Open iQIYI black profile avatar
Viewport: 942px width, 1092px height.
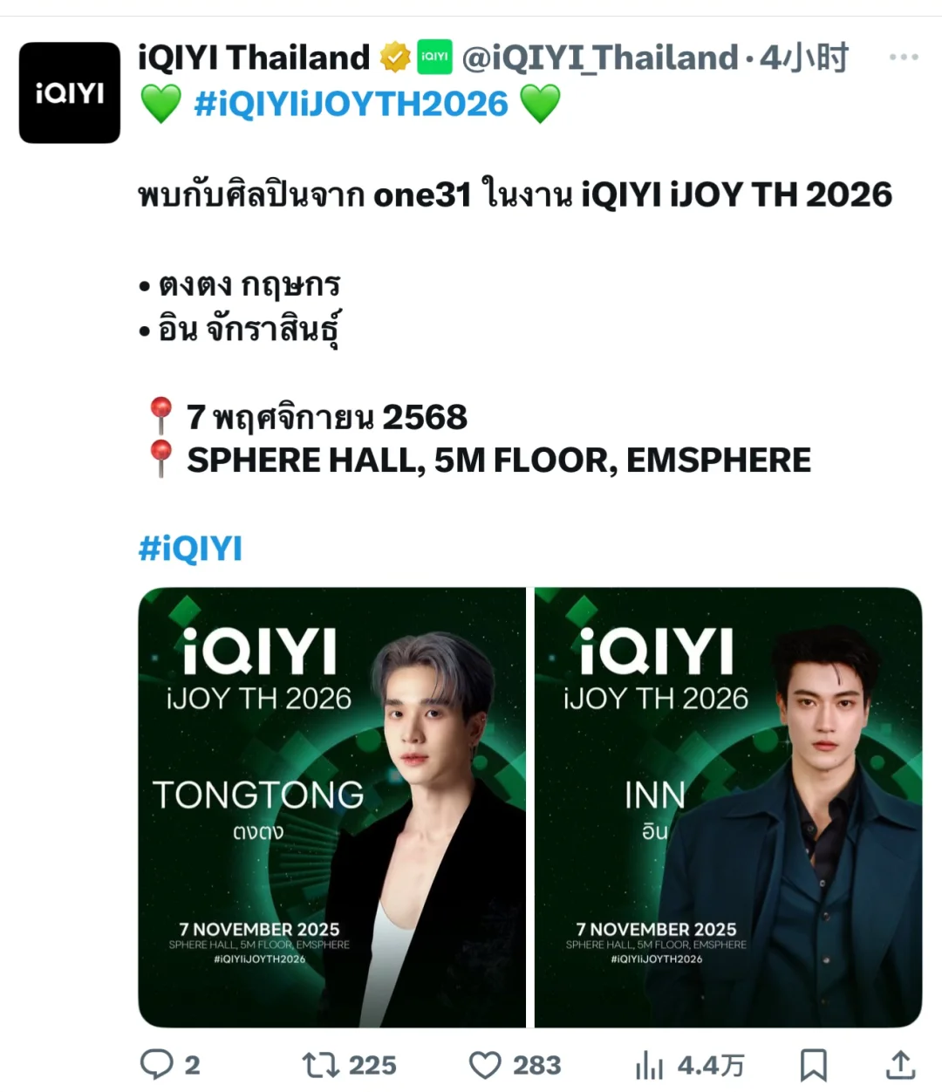point(70,92)
